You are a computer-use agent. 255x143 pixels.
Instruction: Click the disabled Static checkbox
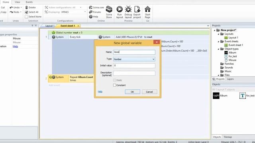114,80
